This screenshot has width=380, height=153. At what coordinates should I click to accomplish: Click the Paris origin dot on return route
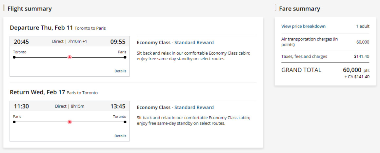point(14,122)
